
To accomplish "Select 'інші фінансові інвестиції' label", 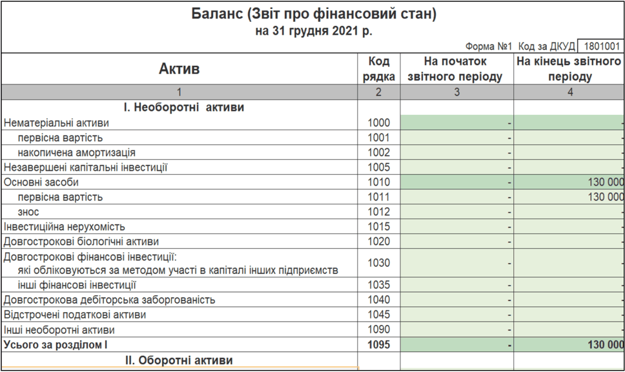I will tap(77, 285).
